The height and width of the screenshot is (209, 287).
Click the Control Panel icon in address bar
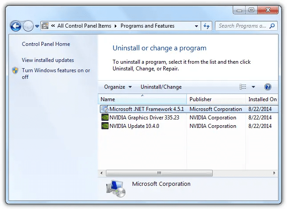click(45, 26)
